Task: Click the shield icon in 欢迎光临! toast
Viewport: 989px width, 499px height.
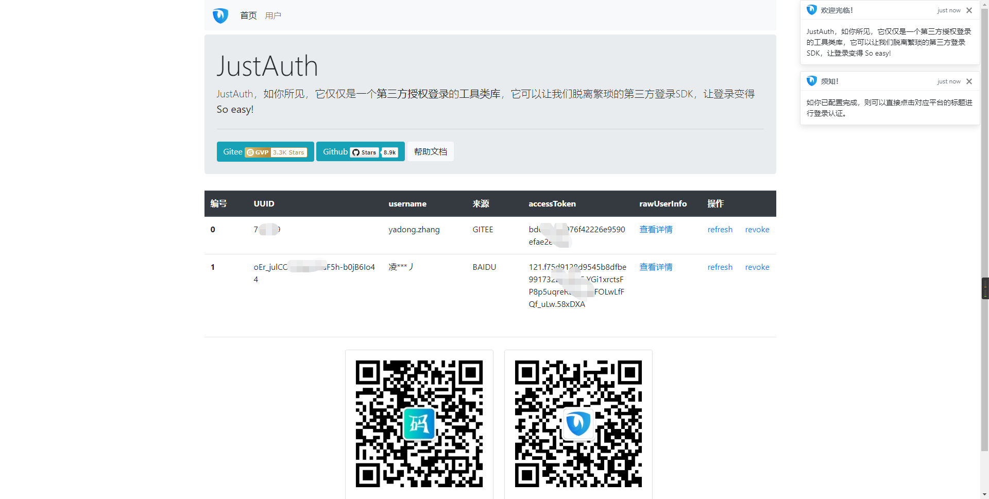Action: 812,10
